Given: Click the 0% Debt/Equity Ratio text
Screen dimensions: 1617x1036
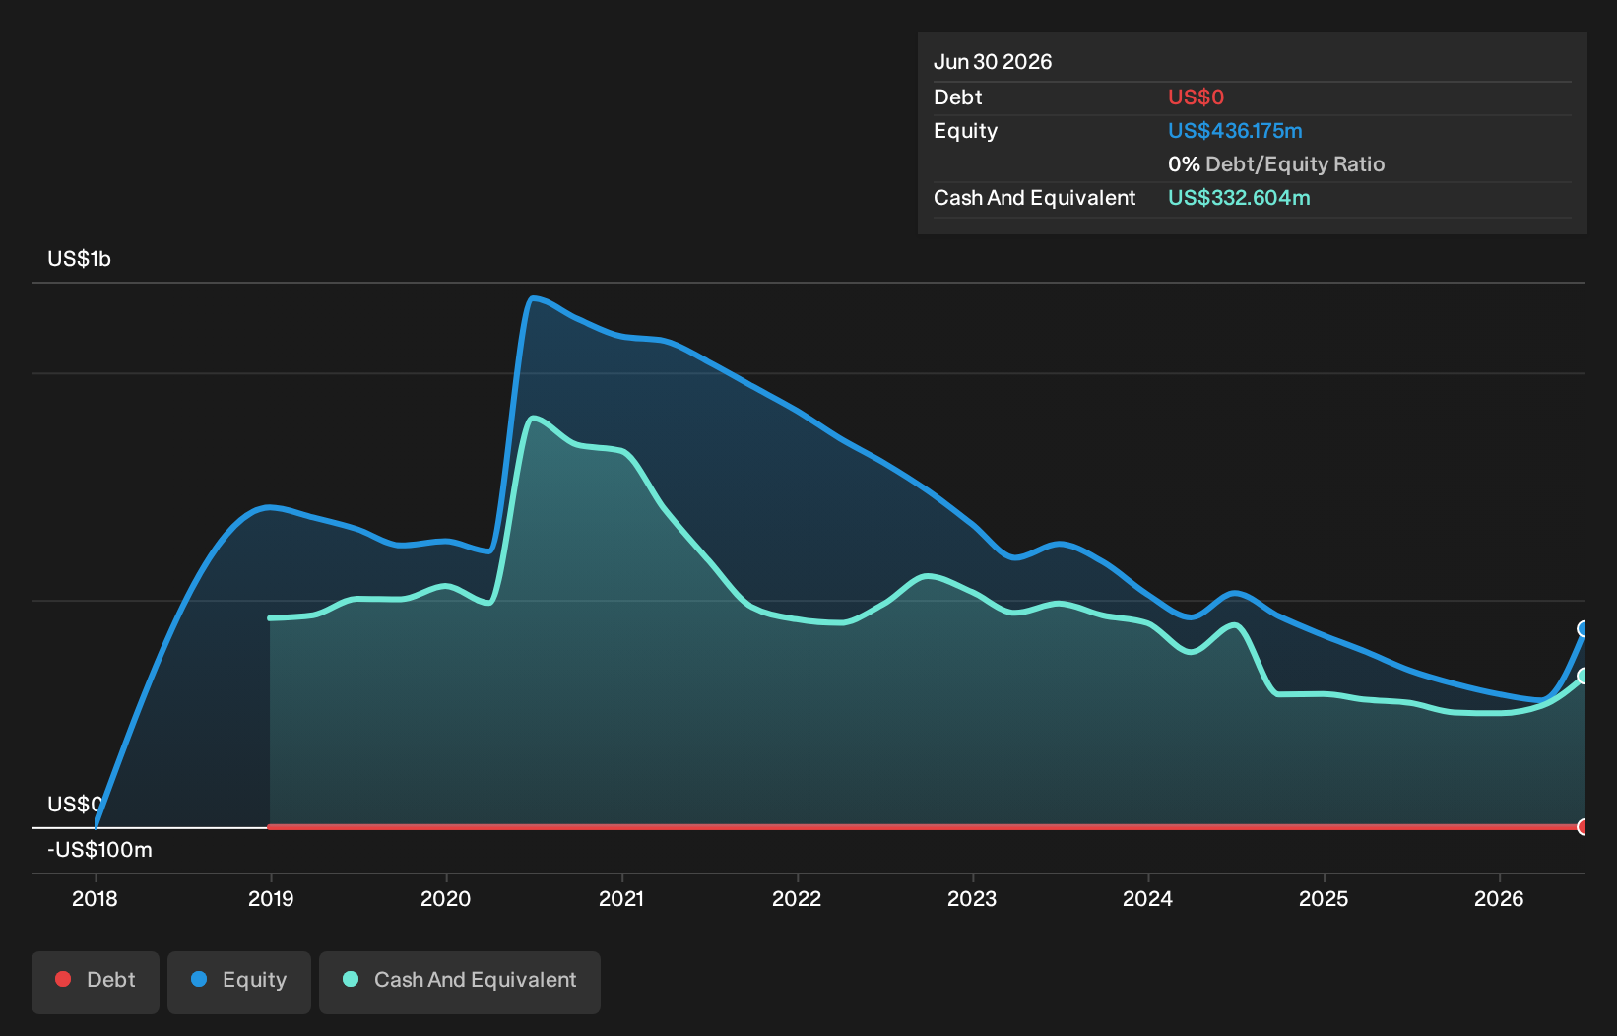Looking at the screenshot, I should [x=1276, y=164].
